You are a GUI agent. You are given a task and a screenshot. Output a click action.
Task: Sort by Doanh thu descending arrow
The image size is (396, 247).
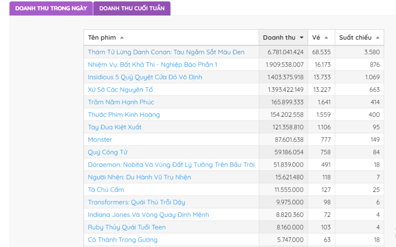coord(301,38)
